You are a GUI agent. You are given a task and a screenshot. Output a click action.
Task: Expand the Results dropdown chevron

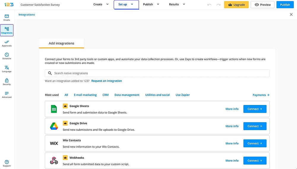click(184, 4)
